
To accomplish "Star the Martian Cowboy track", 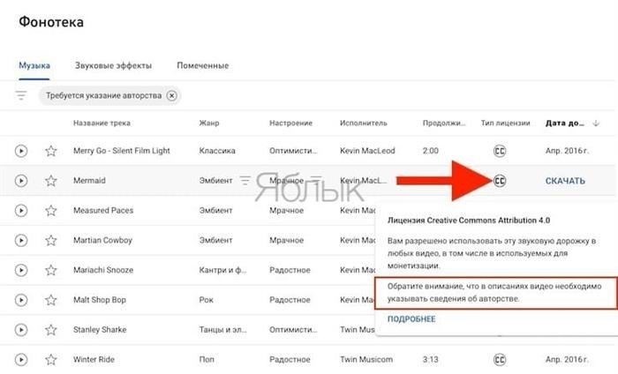I will coord(51,240).
